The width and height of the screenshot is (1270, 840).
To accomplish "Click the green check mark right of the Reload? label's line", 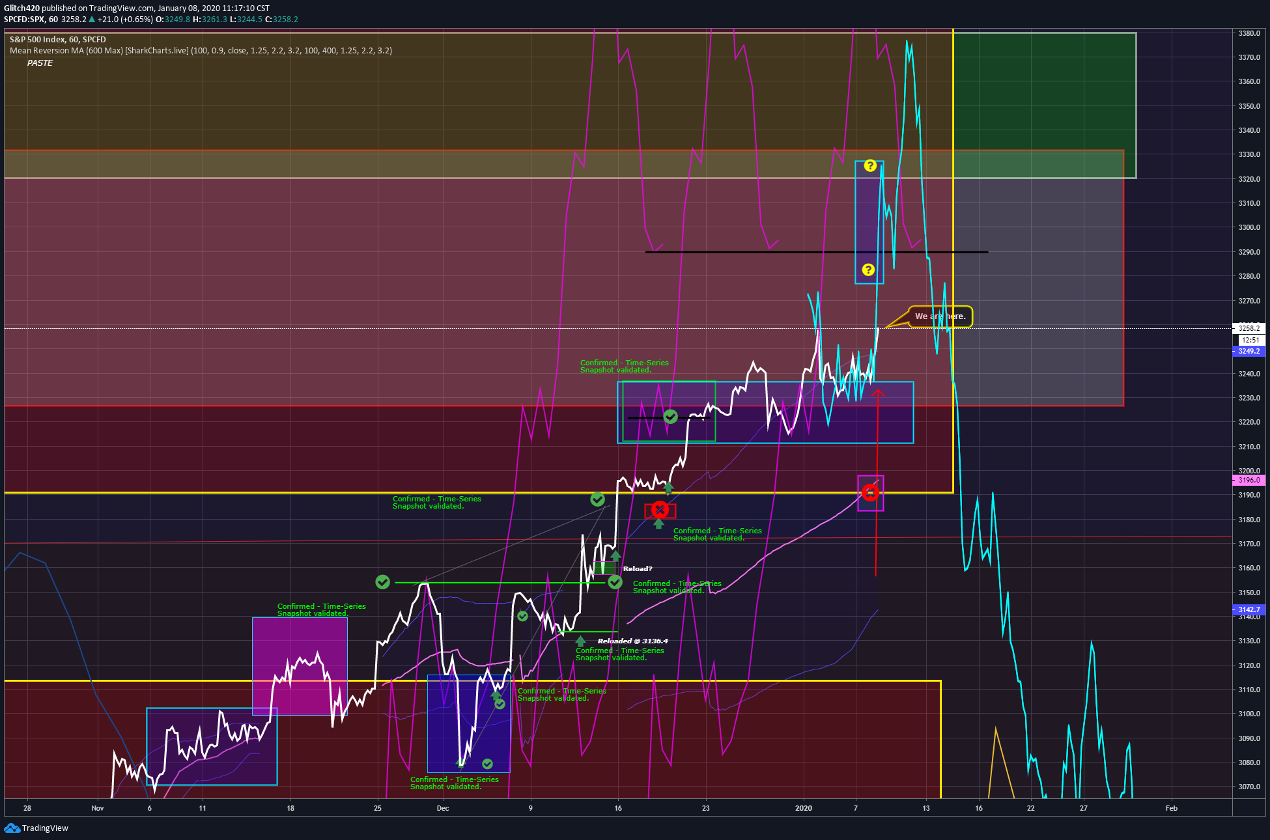I will [615, 581].
